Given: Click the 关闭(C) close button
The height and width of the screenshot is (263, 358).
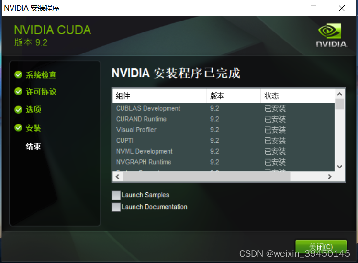Looking at the screenshot, I should pos(321,247).
